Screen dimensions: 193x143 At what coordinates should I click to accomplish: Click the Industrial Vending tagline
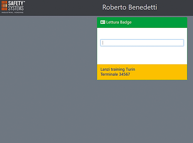pyautogui.click(x=12, y=12)
